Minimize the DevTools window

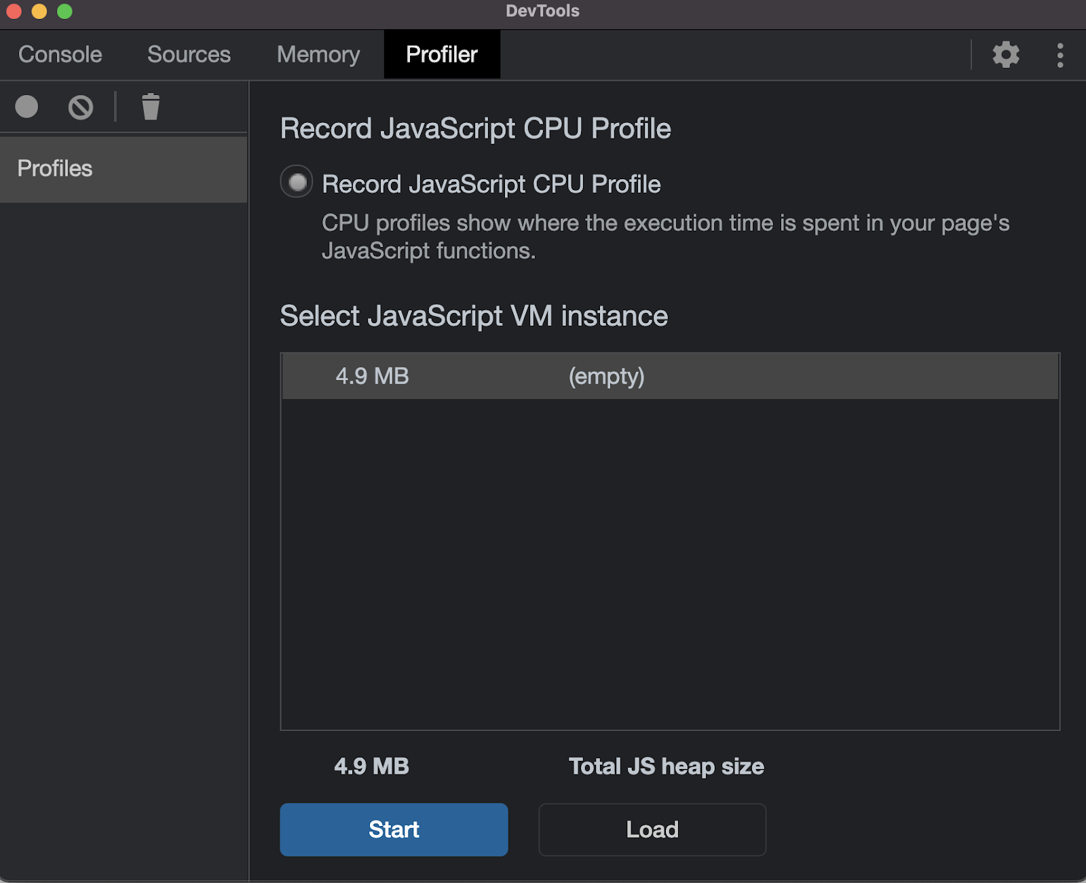(39, 12)
